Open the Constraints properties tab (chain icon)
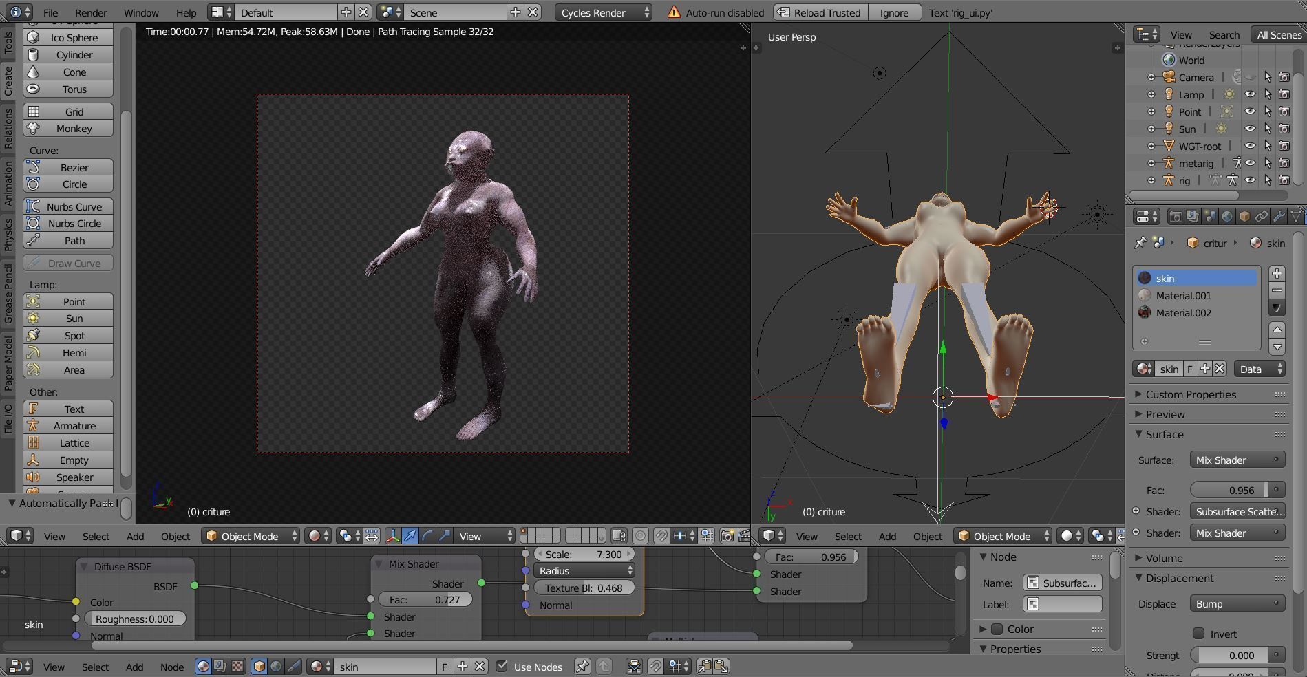Viewport: 1307px width, 677px height. click(x=1262, y=217)
